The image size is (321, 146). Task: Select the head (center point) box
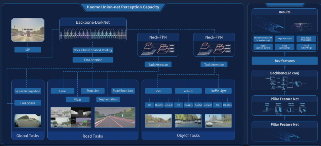coord(263,47)
